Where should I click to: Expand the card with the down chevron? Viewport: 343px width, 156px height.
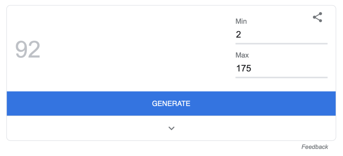pos(171,128)
